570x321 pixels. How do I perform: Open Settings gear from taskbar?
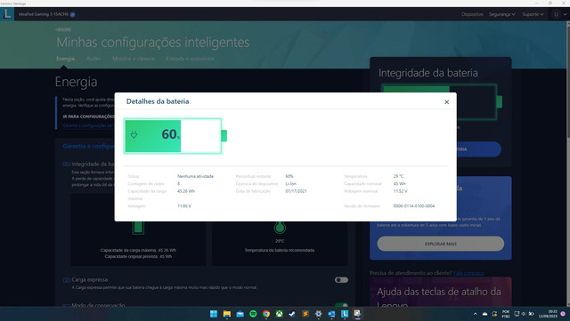tap(319, 314)
